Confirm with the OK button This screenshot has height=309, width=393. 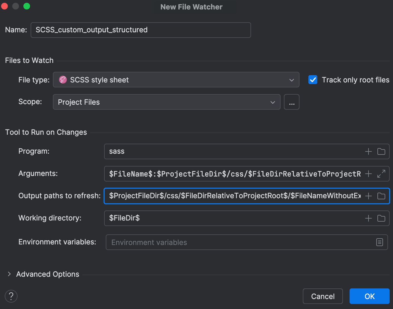(369, 296)
